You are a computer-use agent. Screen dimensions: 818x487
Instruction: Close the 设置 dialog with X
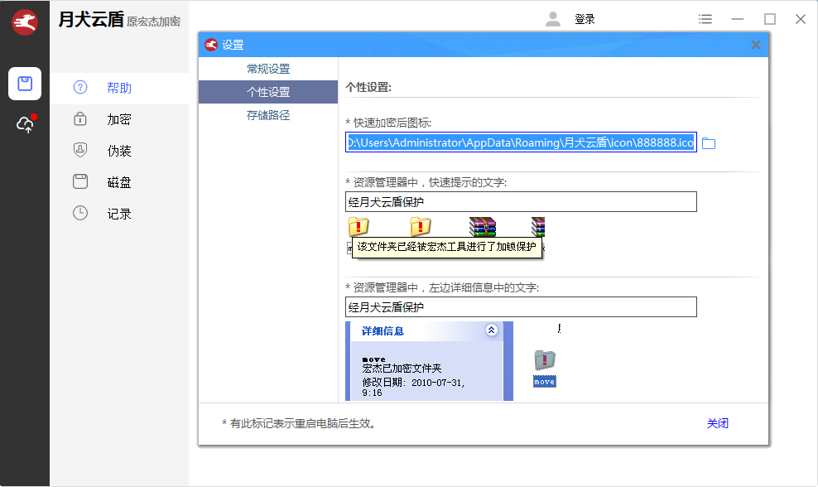click(x=756, y=45)
